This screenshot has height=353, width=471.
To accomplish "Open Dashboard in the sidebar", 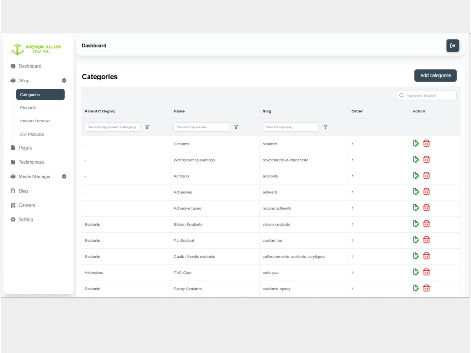I will point(30,66).
